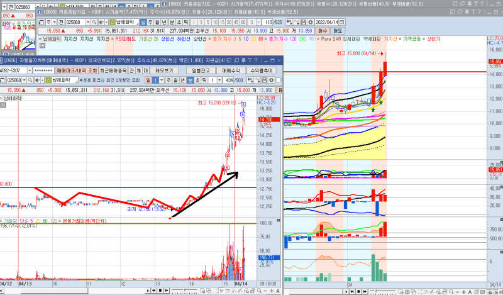Expand tick count 1 dropdown before 434/900
This screenshot has height=295, width=503.
coord(219,80)
